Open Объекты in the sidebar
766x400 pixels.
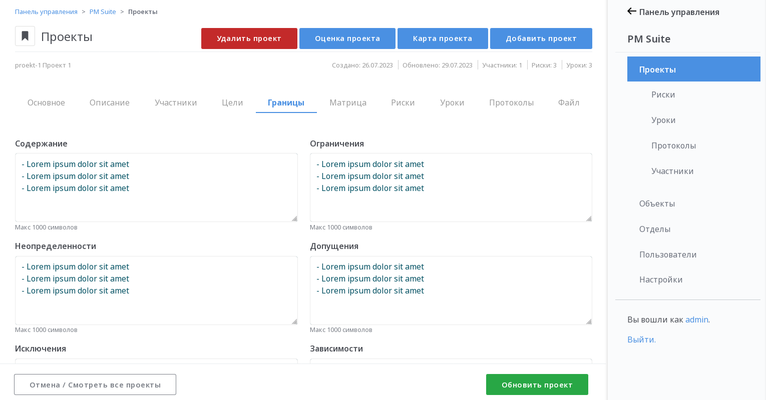pos(657,203)
